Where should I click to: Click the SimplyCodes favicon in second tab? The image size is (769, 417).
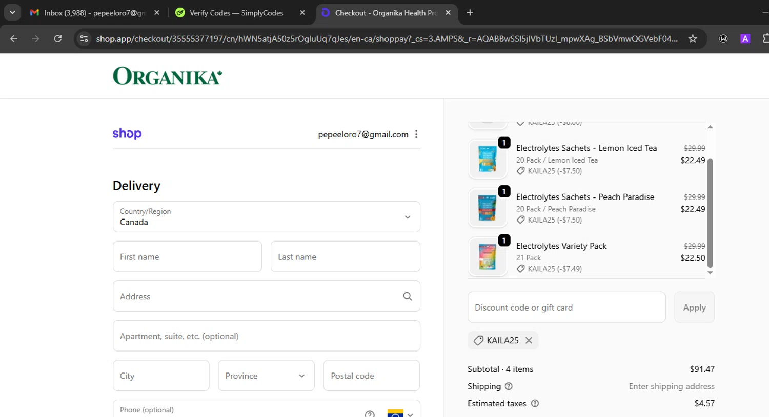point(180,13)
